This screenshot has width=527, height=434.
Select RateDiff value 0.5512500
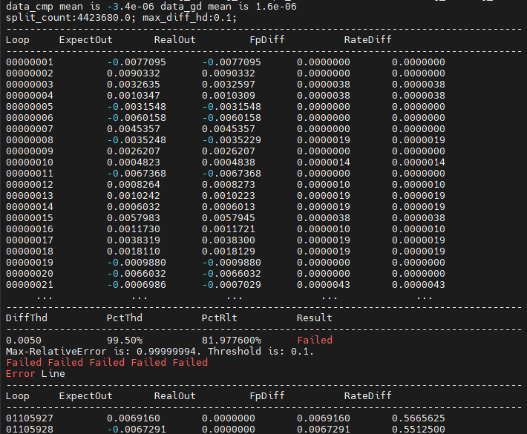click(x=418, y=430)
